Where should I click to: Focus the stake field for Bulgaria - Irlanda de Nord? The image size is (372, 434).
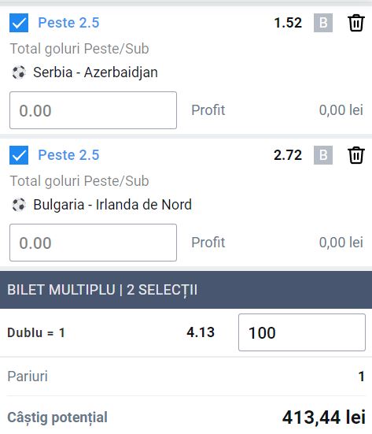click(93, 243)
